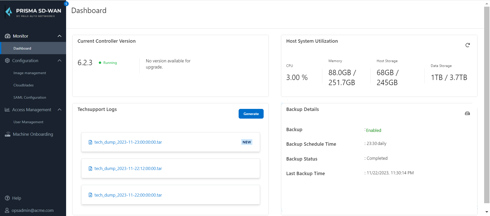
Task: Open the Cloudblades menu item
Action: (x=23, y=85)
